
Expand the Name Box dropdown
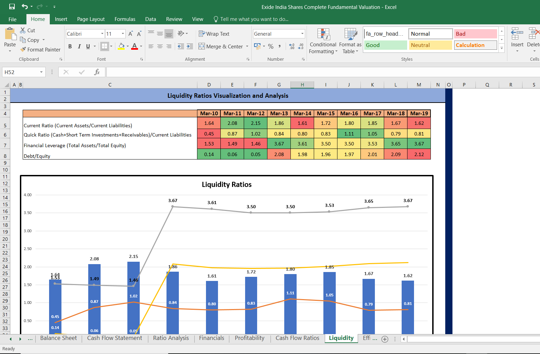point(41,72)
